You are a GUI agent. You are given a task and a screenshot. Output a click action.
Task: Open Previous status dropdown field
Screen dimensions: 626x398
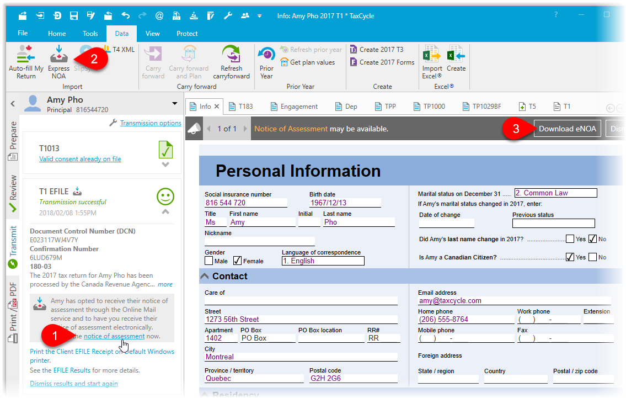click(x=553, y=223)
